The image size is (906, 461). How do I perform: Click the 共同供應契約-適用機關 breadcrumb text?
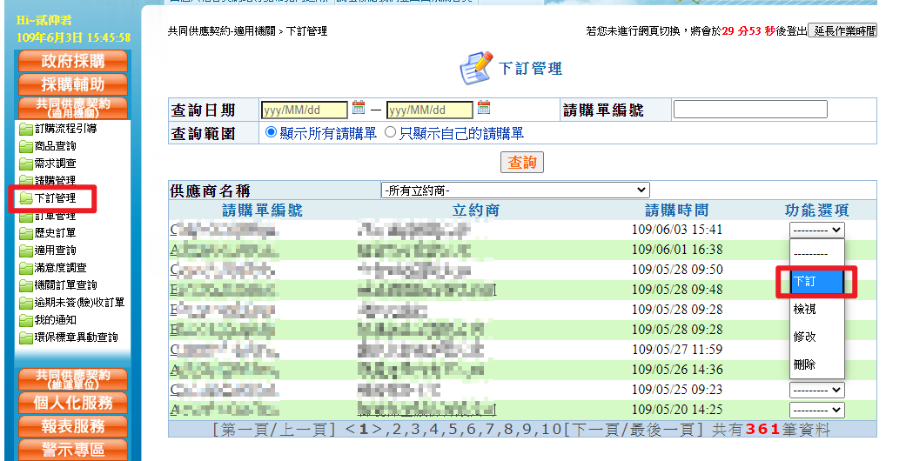[221, 31]
